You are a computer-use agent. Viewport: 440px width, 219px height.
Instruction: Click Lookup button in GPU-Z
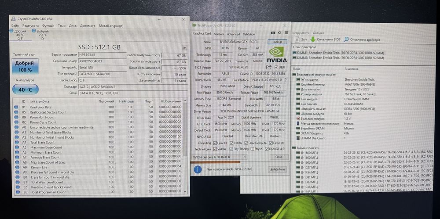click(278, 42)
